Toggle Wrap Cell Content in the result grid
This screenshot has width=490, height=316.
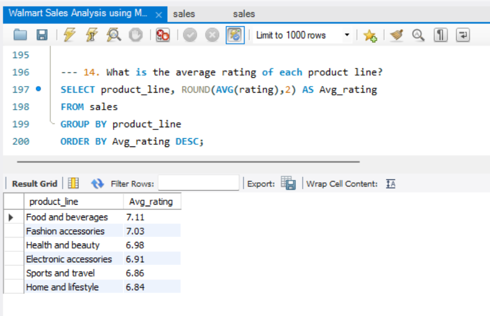pyautogui.click(x=390, y=184)
